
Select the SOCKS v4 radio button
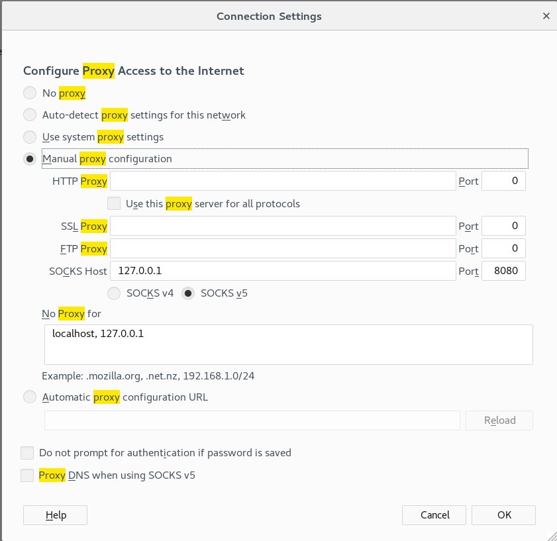point(114,293)
